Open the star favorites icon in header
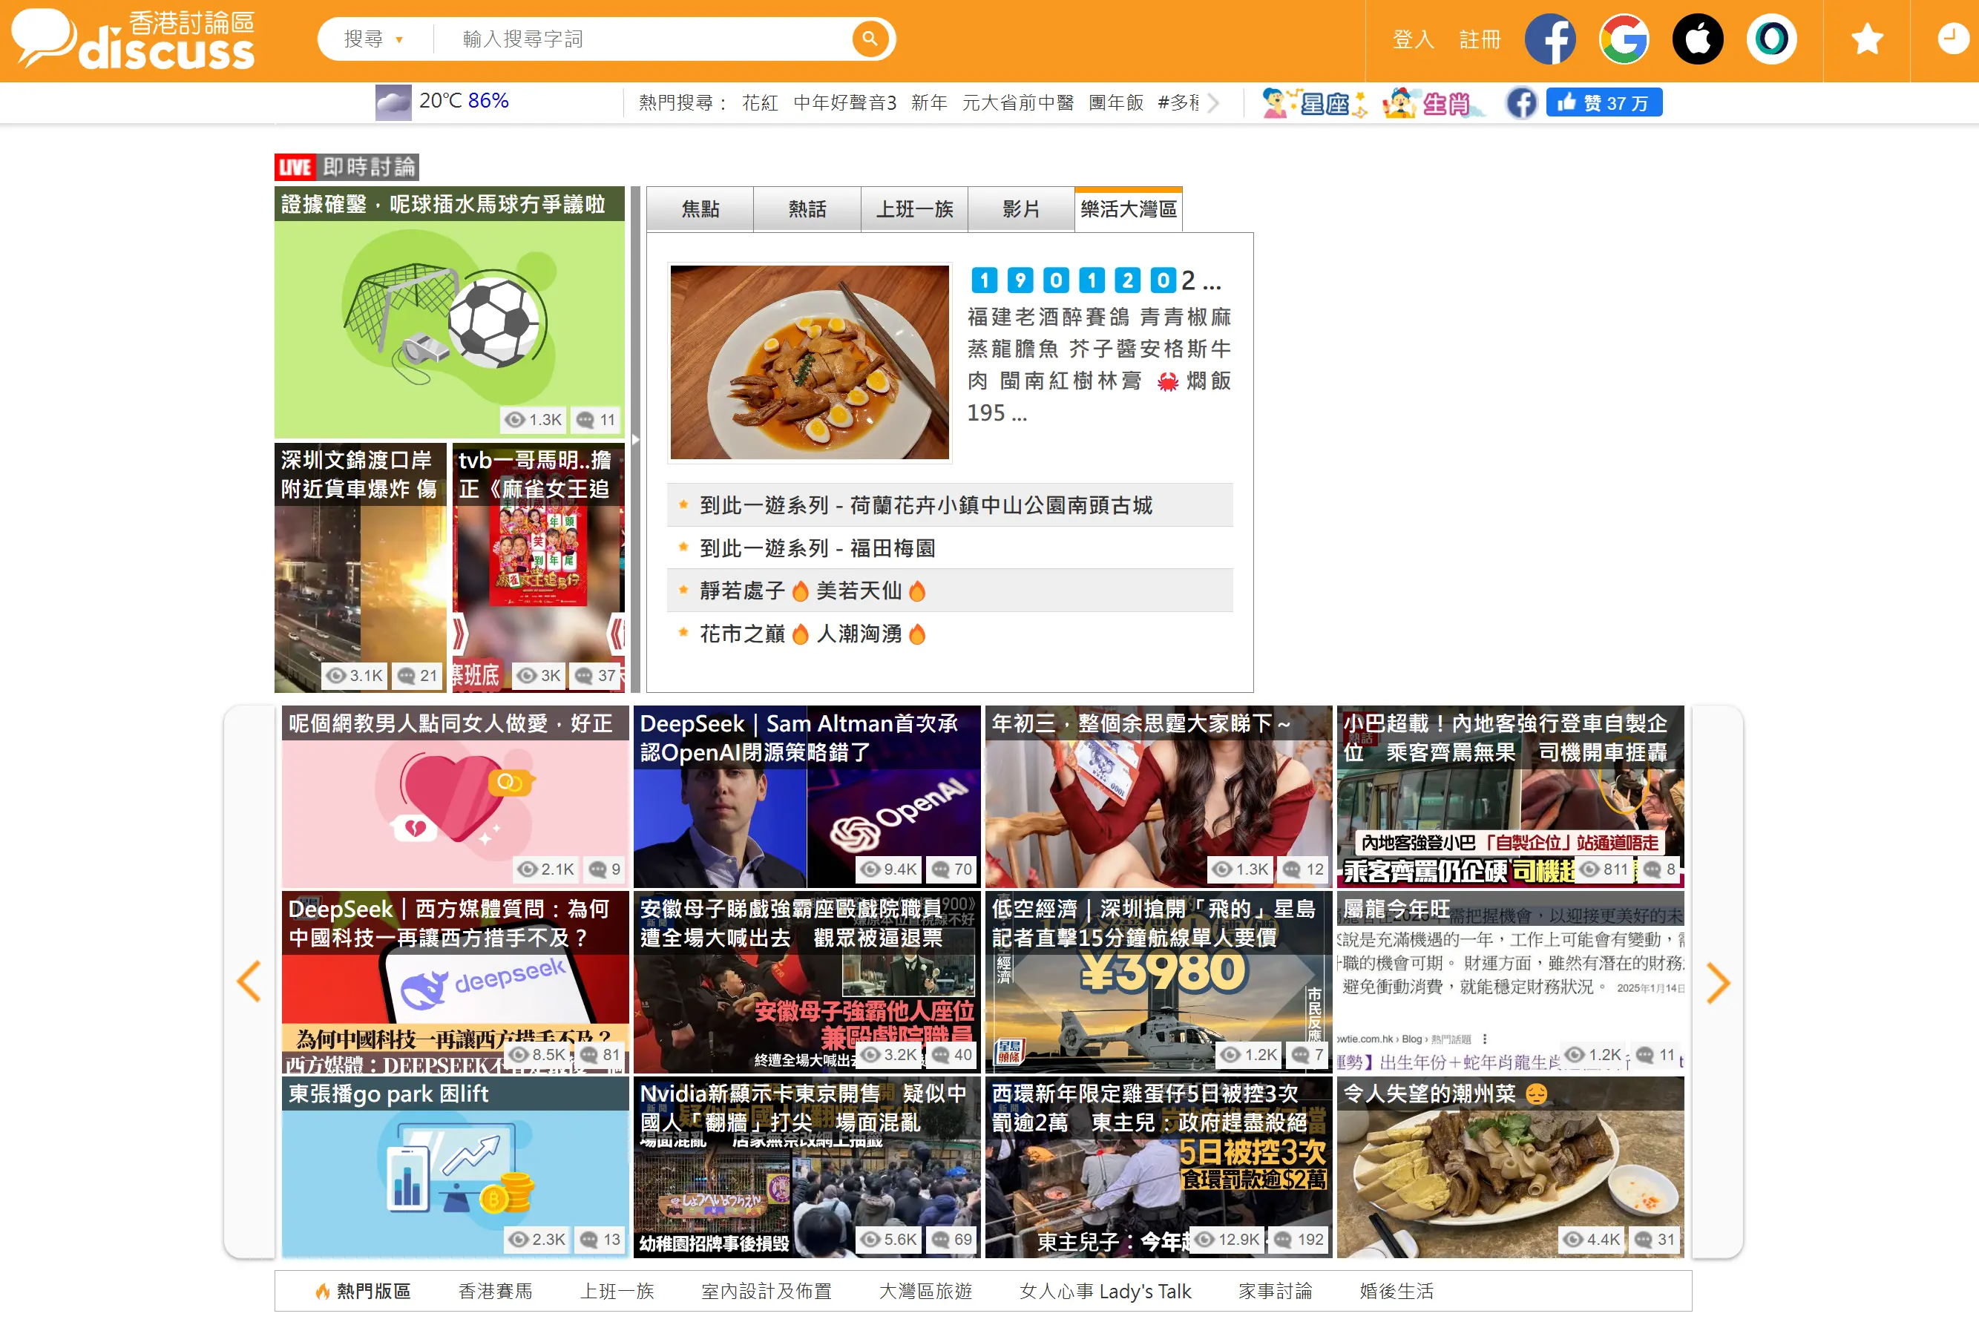The height and width of the screenshot is (1322, 1979). pyautogui.click(x=1867, y=39)
